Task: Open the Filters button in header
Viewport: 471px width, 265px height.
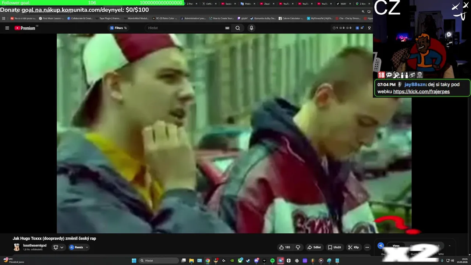Action: pos(118,28)
